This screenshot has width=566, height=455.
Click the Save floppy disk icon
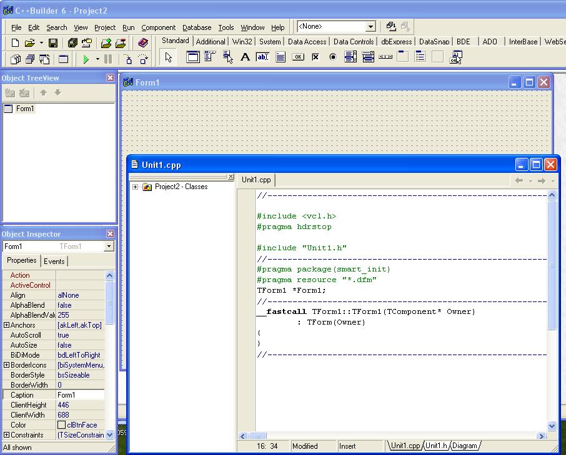[53, 43]
